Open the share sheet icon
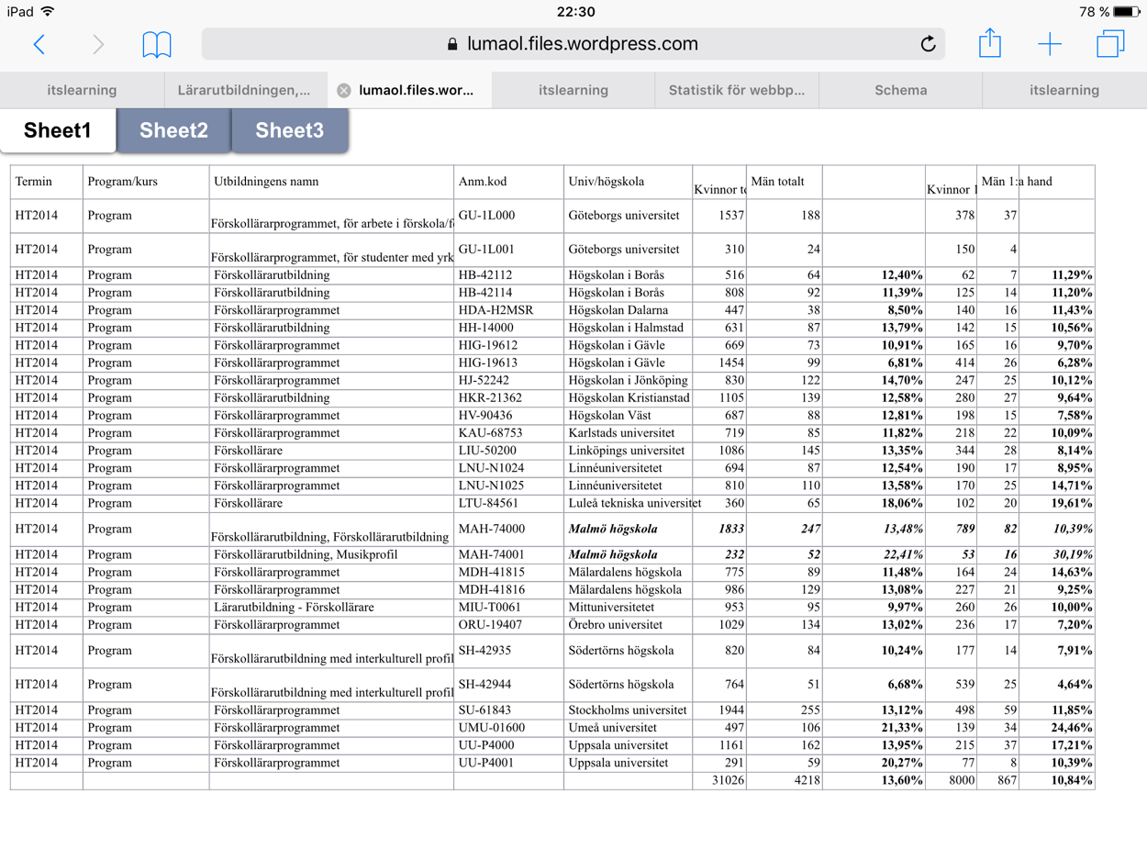Screen dimensions: 1147x860 [989, 43]
